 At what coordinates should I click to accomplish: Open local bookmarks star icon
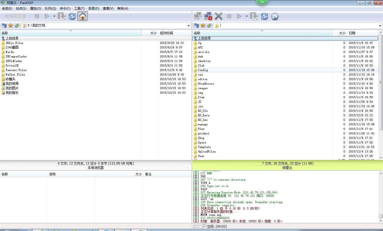pos(11,26)
